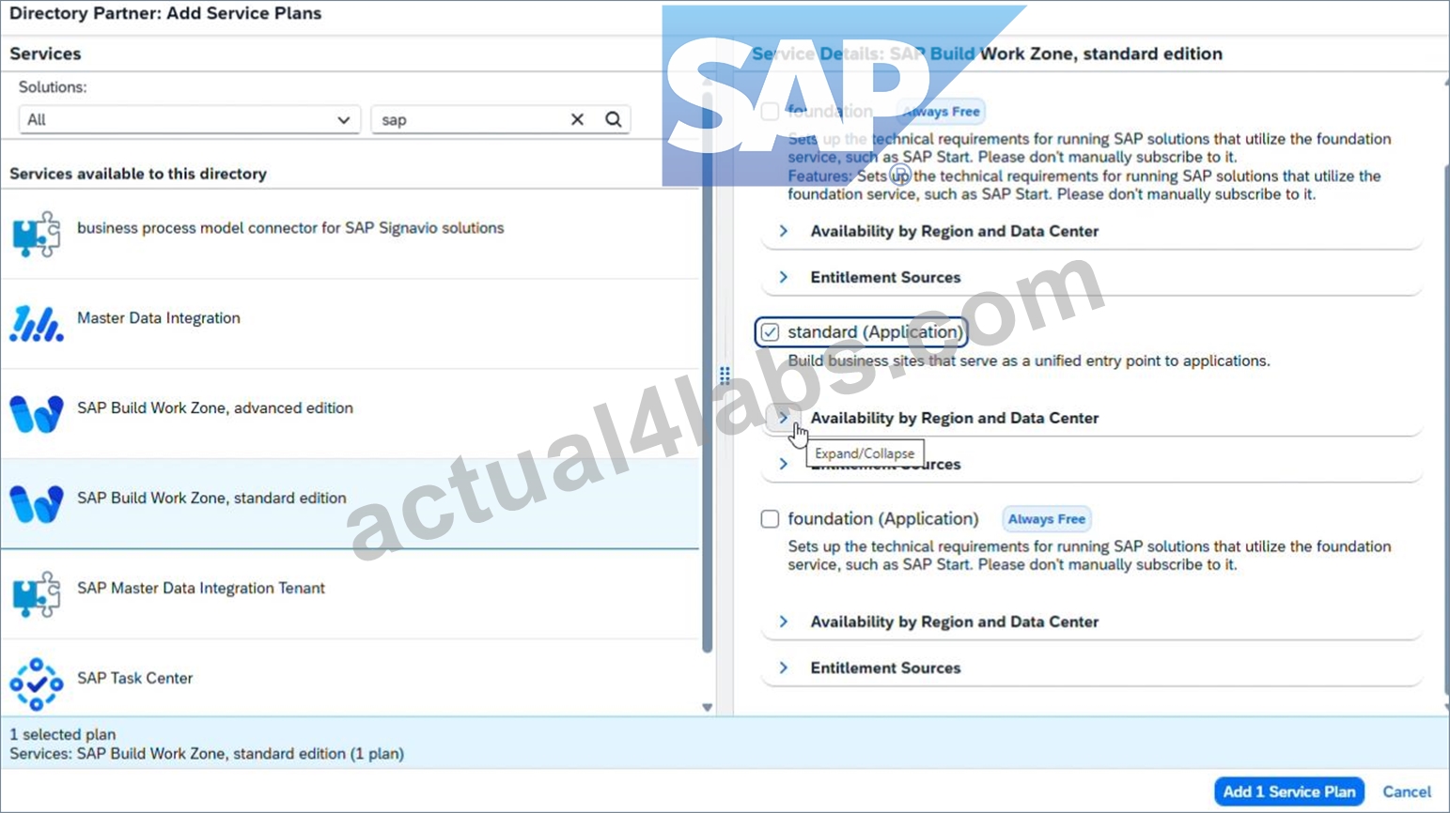Click the SAP Build Work Zone advanced edition icon
The image size is (1450, 813).
pos(37,414)
